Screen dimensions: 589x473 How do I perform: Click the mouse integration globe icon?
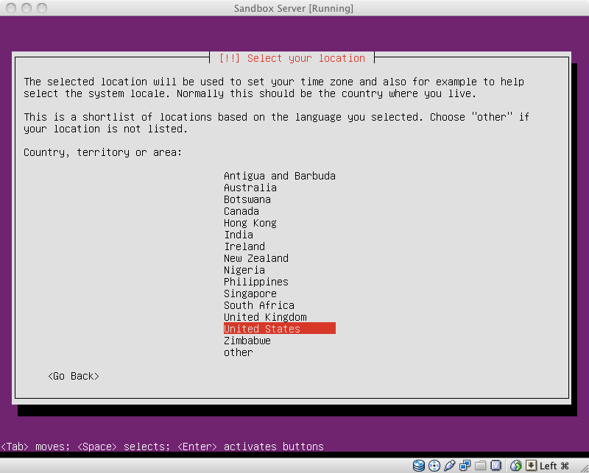point(516,466)
